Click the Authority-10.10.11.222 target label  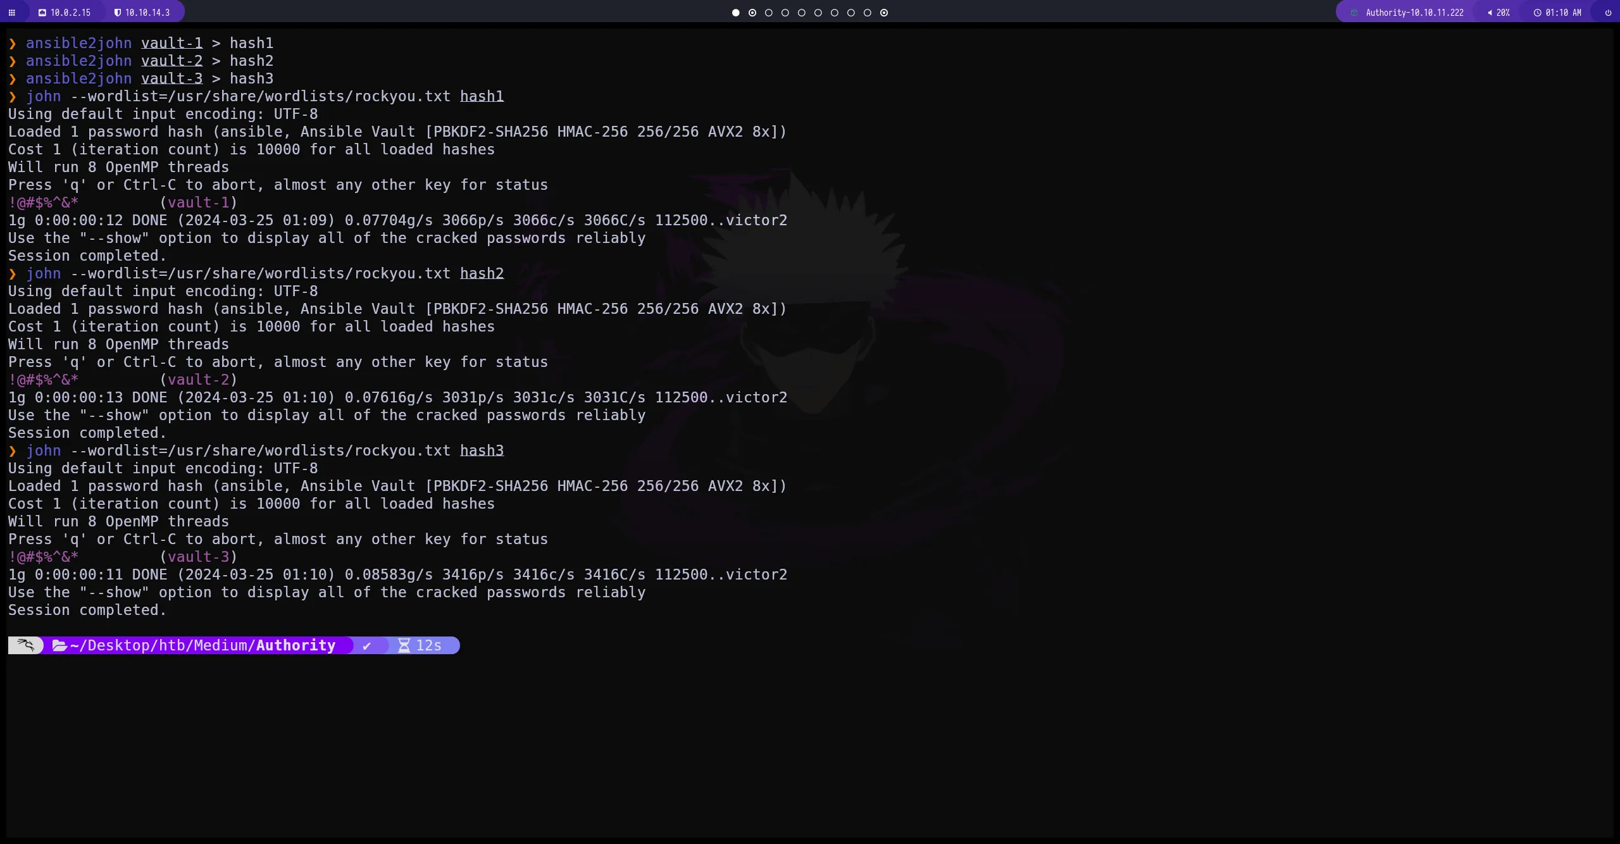1414,13
